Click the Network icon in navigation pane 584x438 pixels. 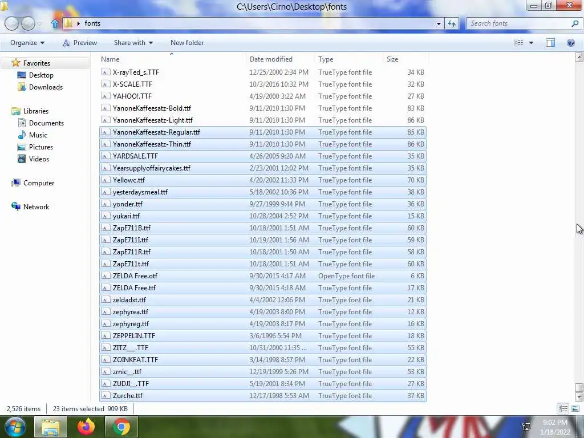(x=15, y=206)
